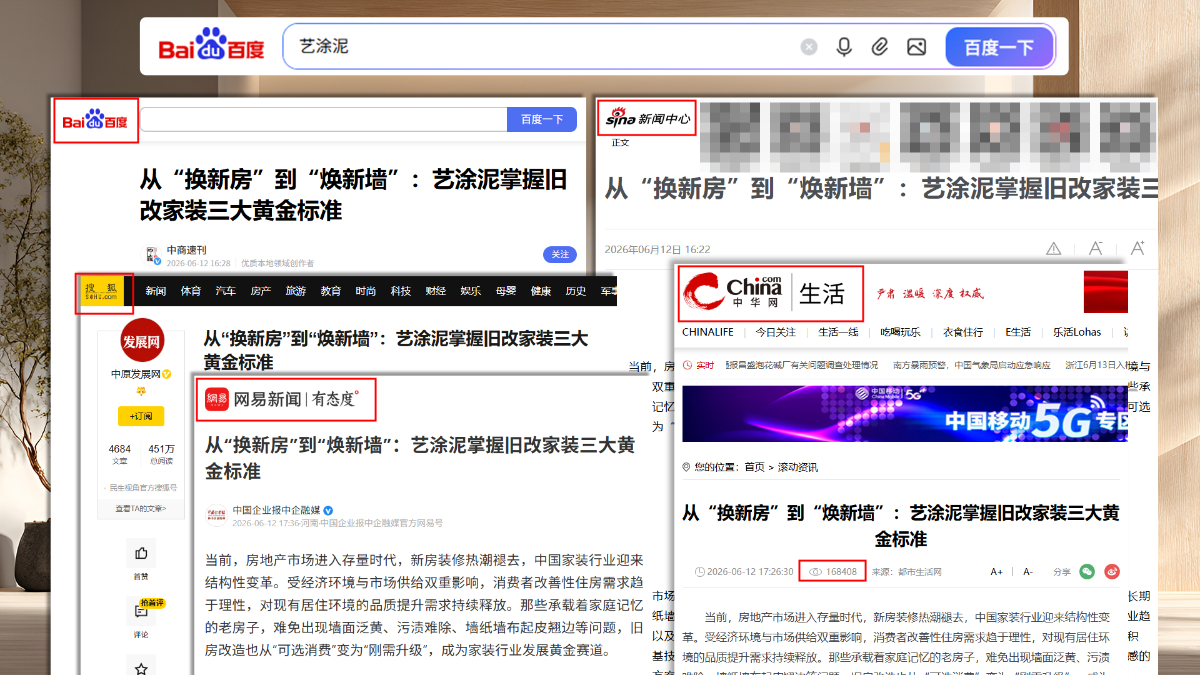This screenshot has width=1200, height=675.
Task: Click the large 百度一下 search button
Action: (x=999, y=47)
